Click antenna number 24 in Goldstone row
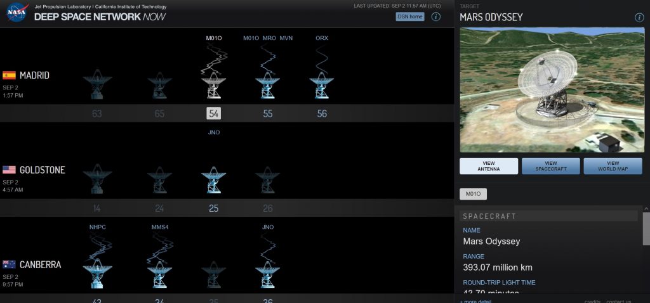650x303 pixels. (x=159, y=208)
